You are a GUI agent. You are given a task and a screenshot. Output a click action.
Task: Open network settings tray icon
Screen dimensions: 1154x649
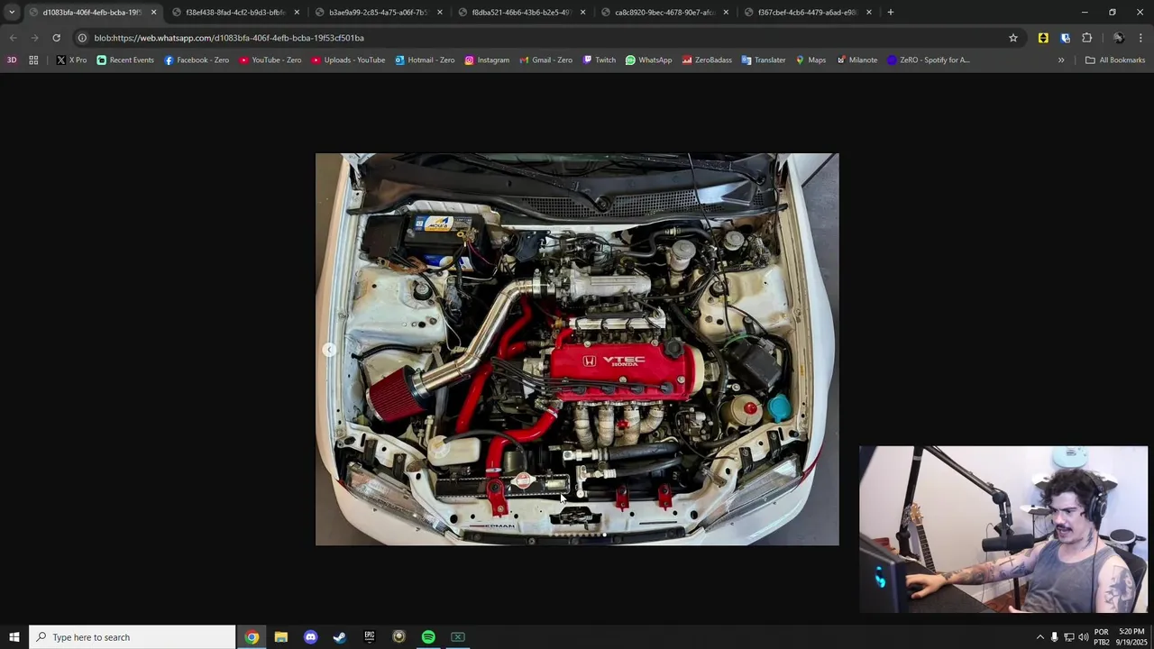click(1068, 637)
